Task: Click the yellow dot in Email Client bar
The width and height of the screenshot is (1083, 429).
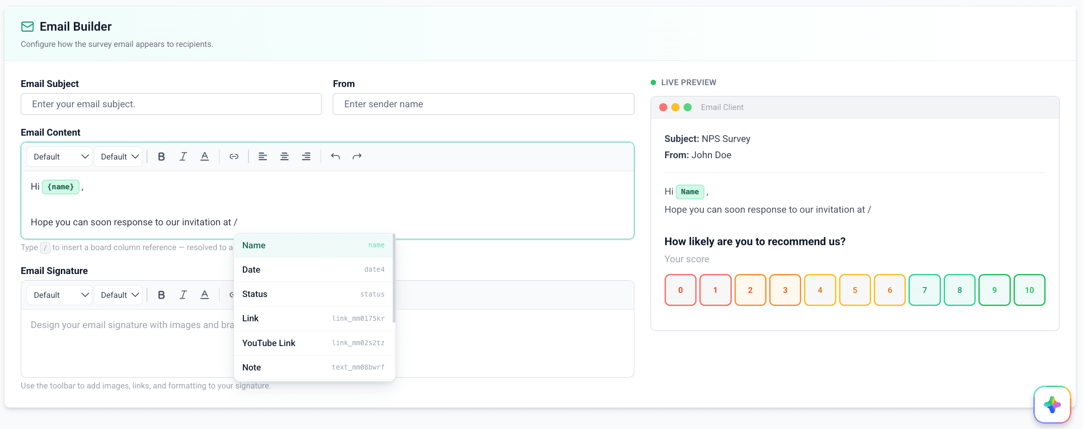Action: 675,107
